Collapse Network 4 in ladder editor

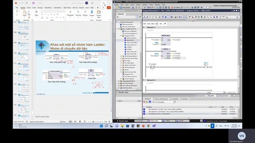pyautogui.click(x=144, y=80)
